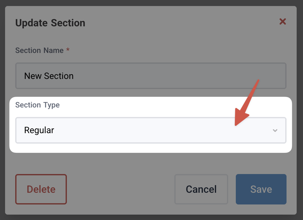Focus the Section Name input field

[151, 76]
